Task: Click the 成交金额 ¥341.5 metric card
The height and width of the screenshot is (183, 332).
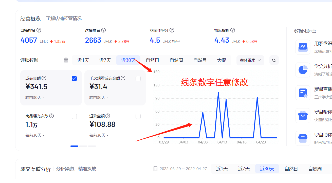Action: click(x=51, y=88)
